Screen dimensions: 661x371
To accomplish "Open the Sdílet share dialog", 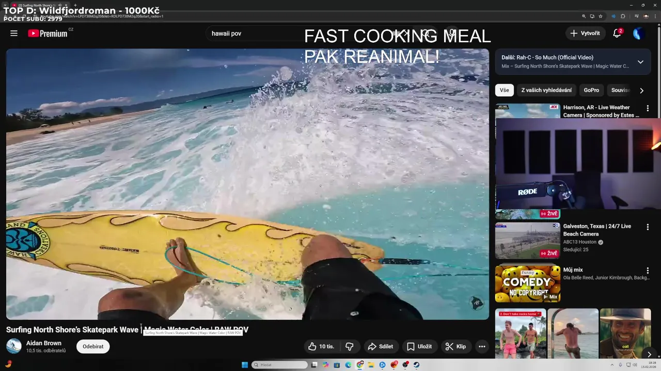I will pyautogui.click(x=380, y=346).
